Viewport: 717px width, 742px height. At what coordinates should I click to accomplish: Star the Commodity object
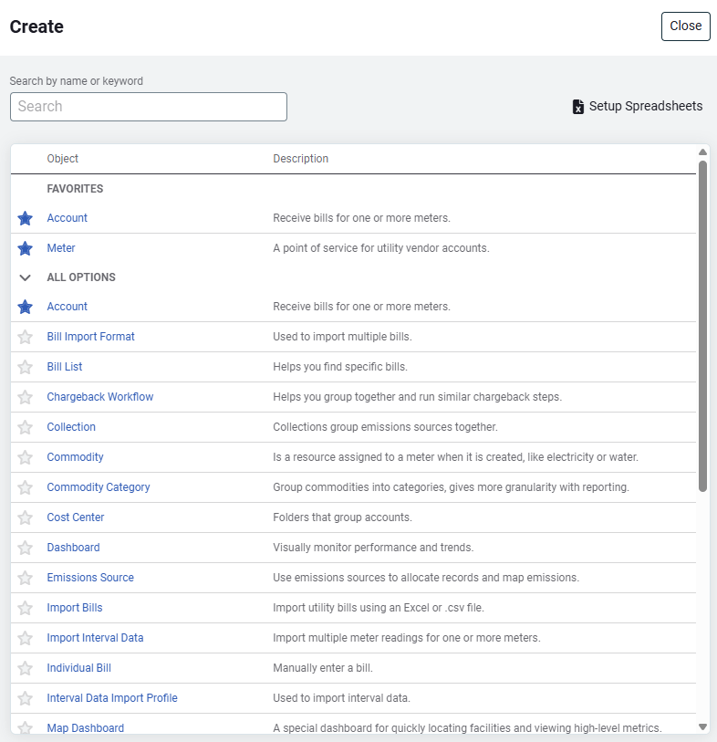(26, 457)
